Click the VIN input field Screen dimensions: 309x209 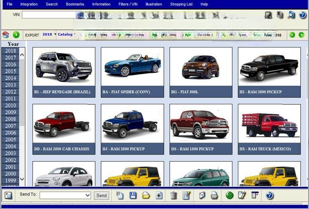coord(48,15)
